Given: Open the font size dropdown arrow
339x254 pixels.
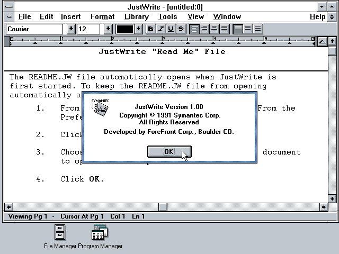Looking at the screenshot, I should tap(108, 29).
